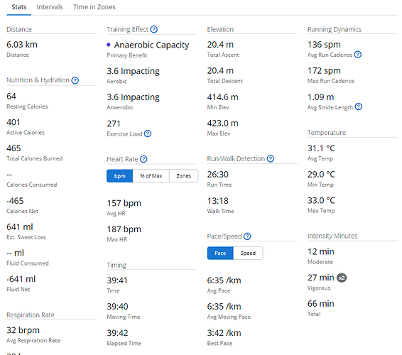Open the Exercise Load help icon

click(x=148, y=133)
